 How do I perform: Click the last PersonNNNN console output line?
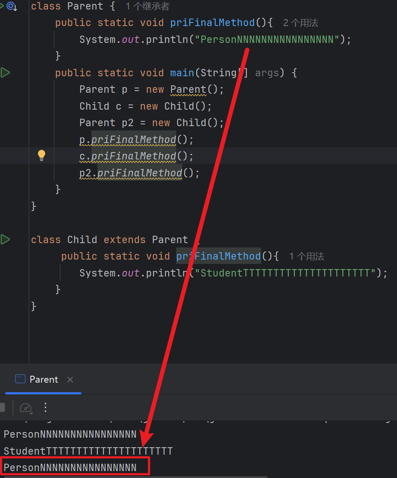click(x=70, y=467)
